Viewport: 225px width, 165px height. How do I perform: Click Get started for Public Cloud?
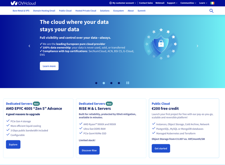161,148
